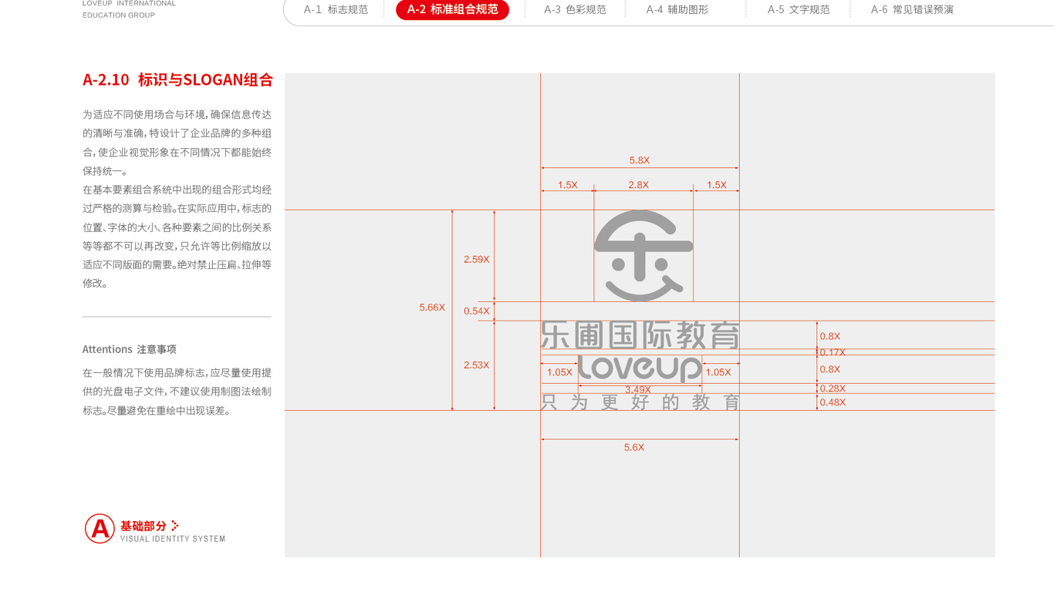This screenshot has height=592, width=1054.
Task: Click the 1.05X label left of Loveup
Action: tap(559, 372)
